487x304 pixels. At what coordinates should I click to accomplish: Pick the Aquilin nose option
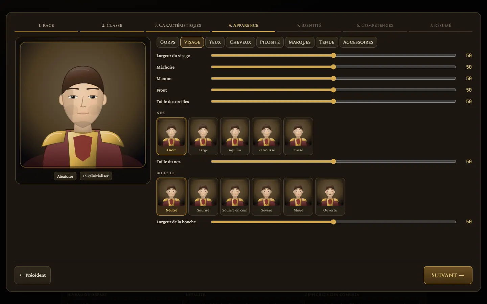(235, 136)
